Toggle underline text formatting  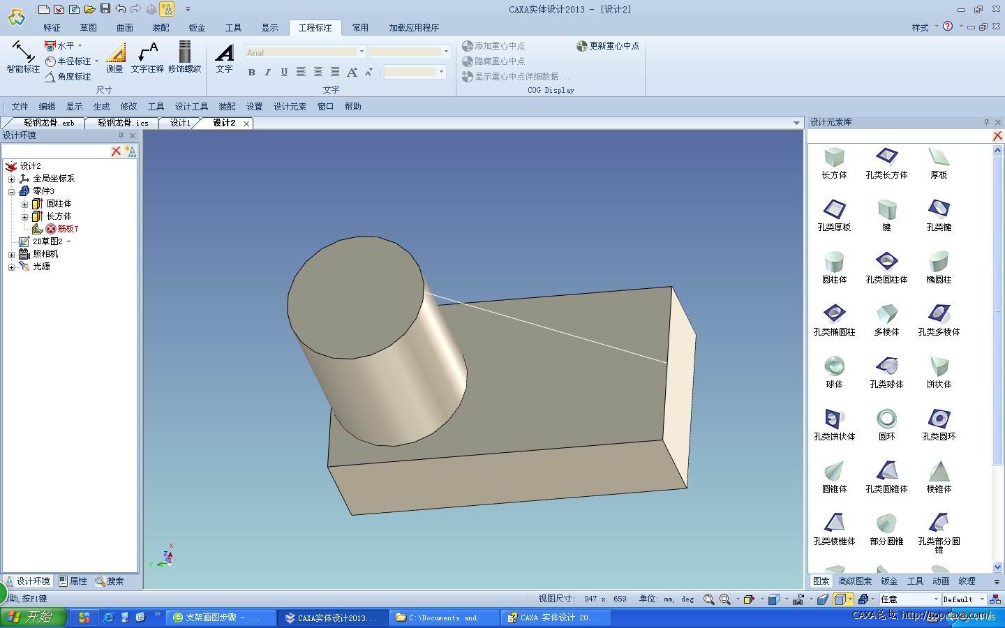click(x=284, y=72)
